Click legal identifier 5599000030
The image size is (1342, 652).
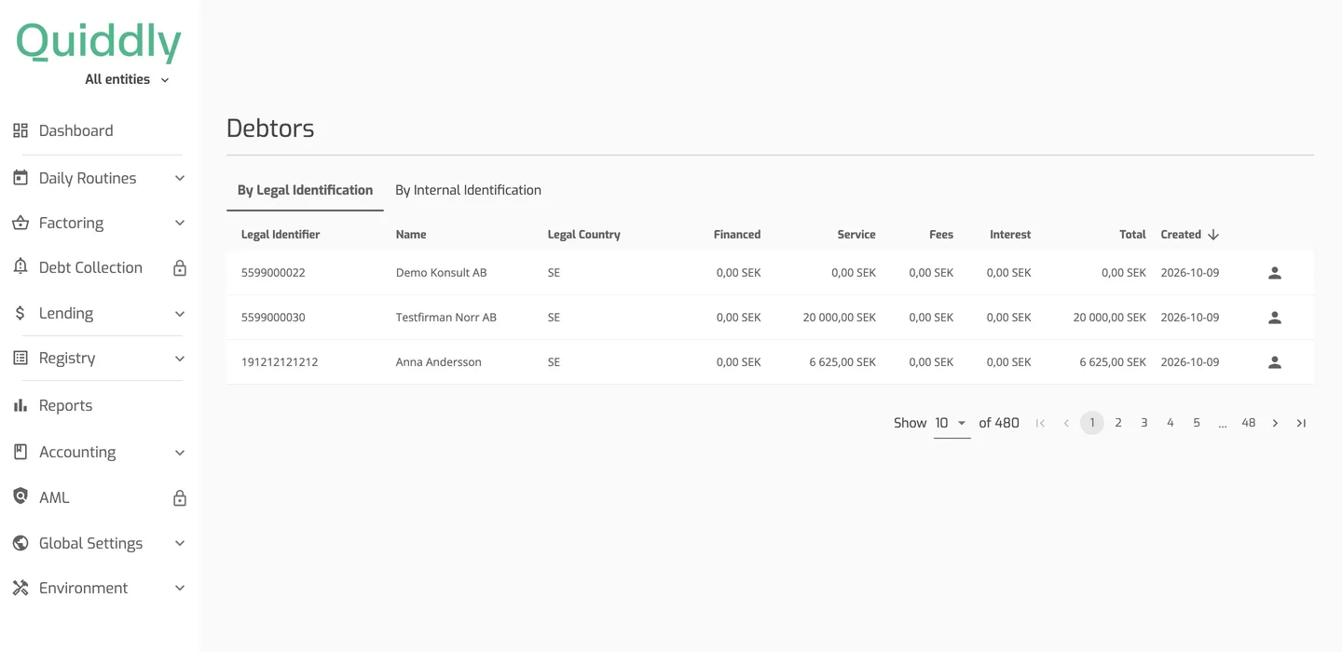tap(273, 318)
